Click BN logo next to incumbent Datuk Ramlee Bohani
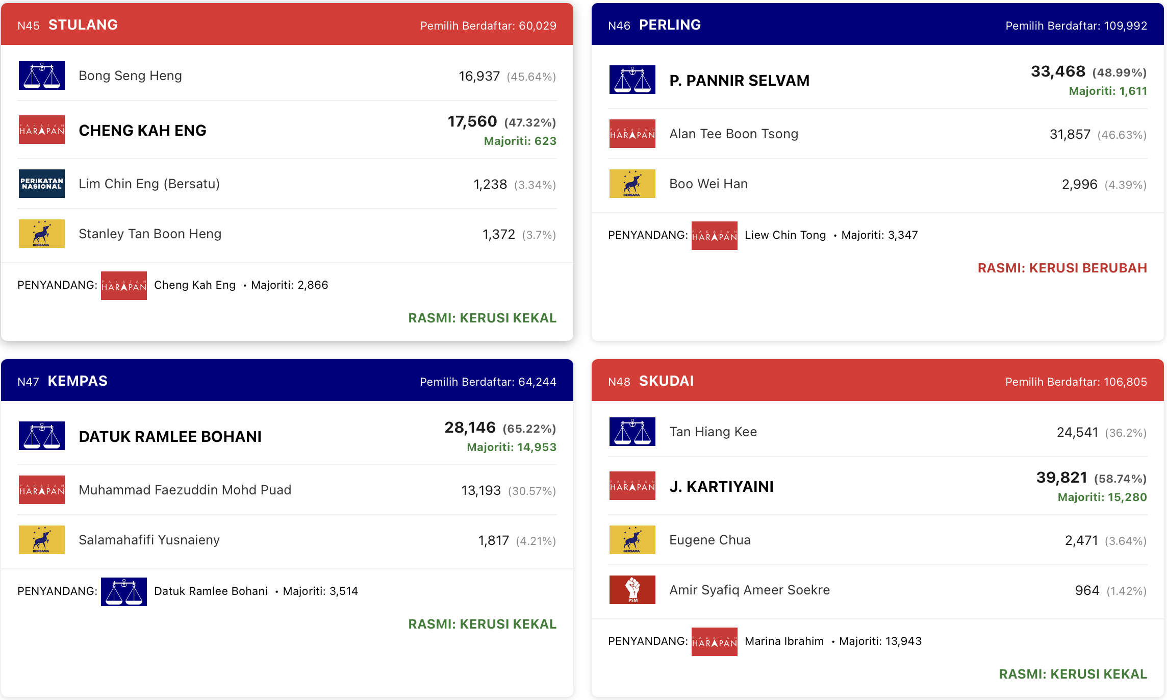This screenshot has width=1167, height=700. pos(124,592)
